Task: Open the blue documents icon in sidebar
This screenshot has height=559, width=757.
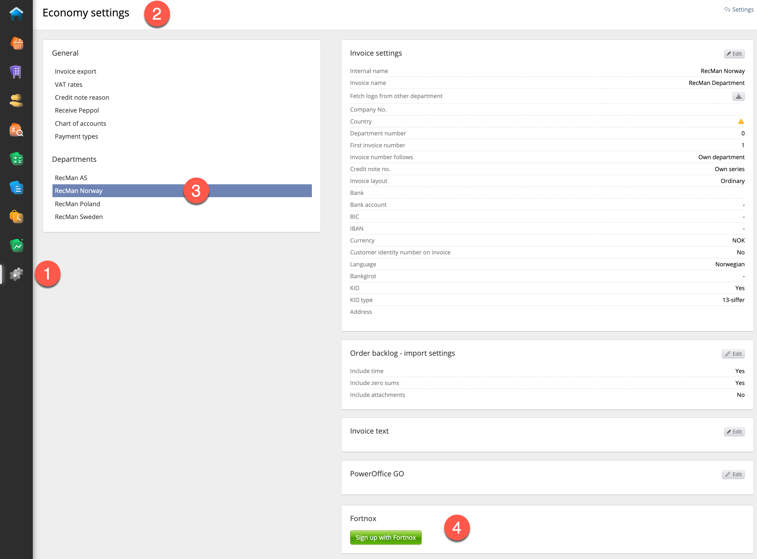Action: [16, 188]
